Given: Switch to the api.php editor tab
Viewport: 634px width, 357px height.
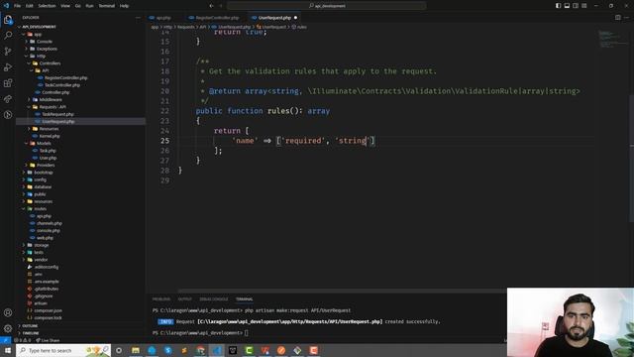Looking at the screenshot, I should pos(163,18).
